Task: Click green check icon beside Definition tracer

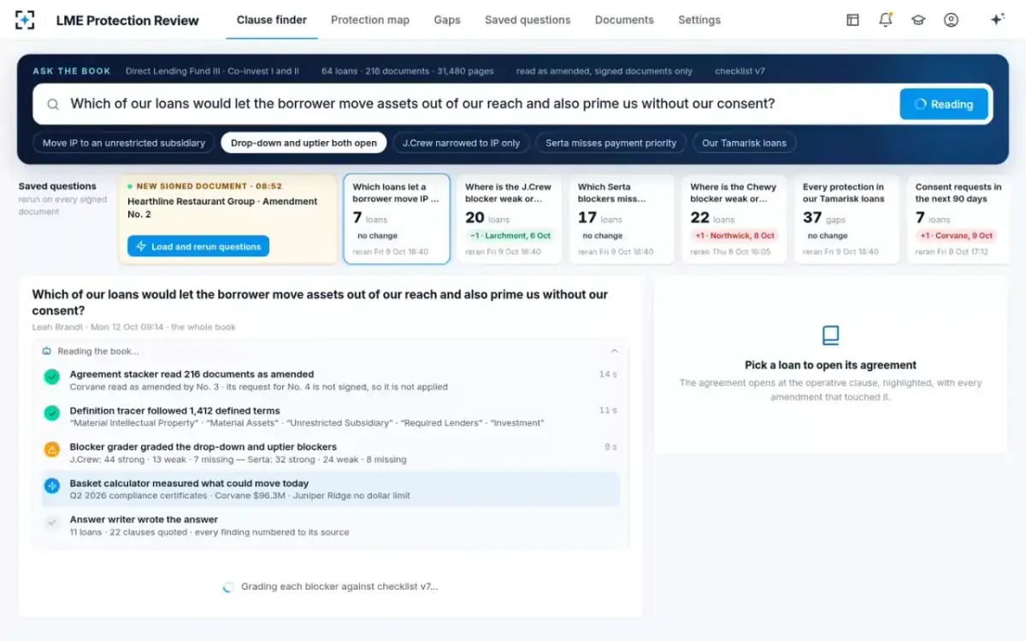Action: [x=51, y=413]
